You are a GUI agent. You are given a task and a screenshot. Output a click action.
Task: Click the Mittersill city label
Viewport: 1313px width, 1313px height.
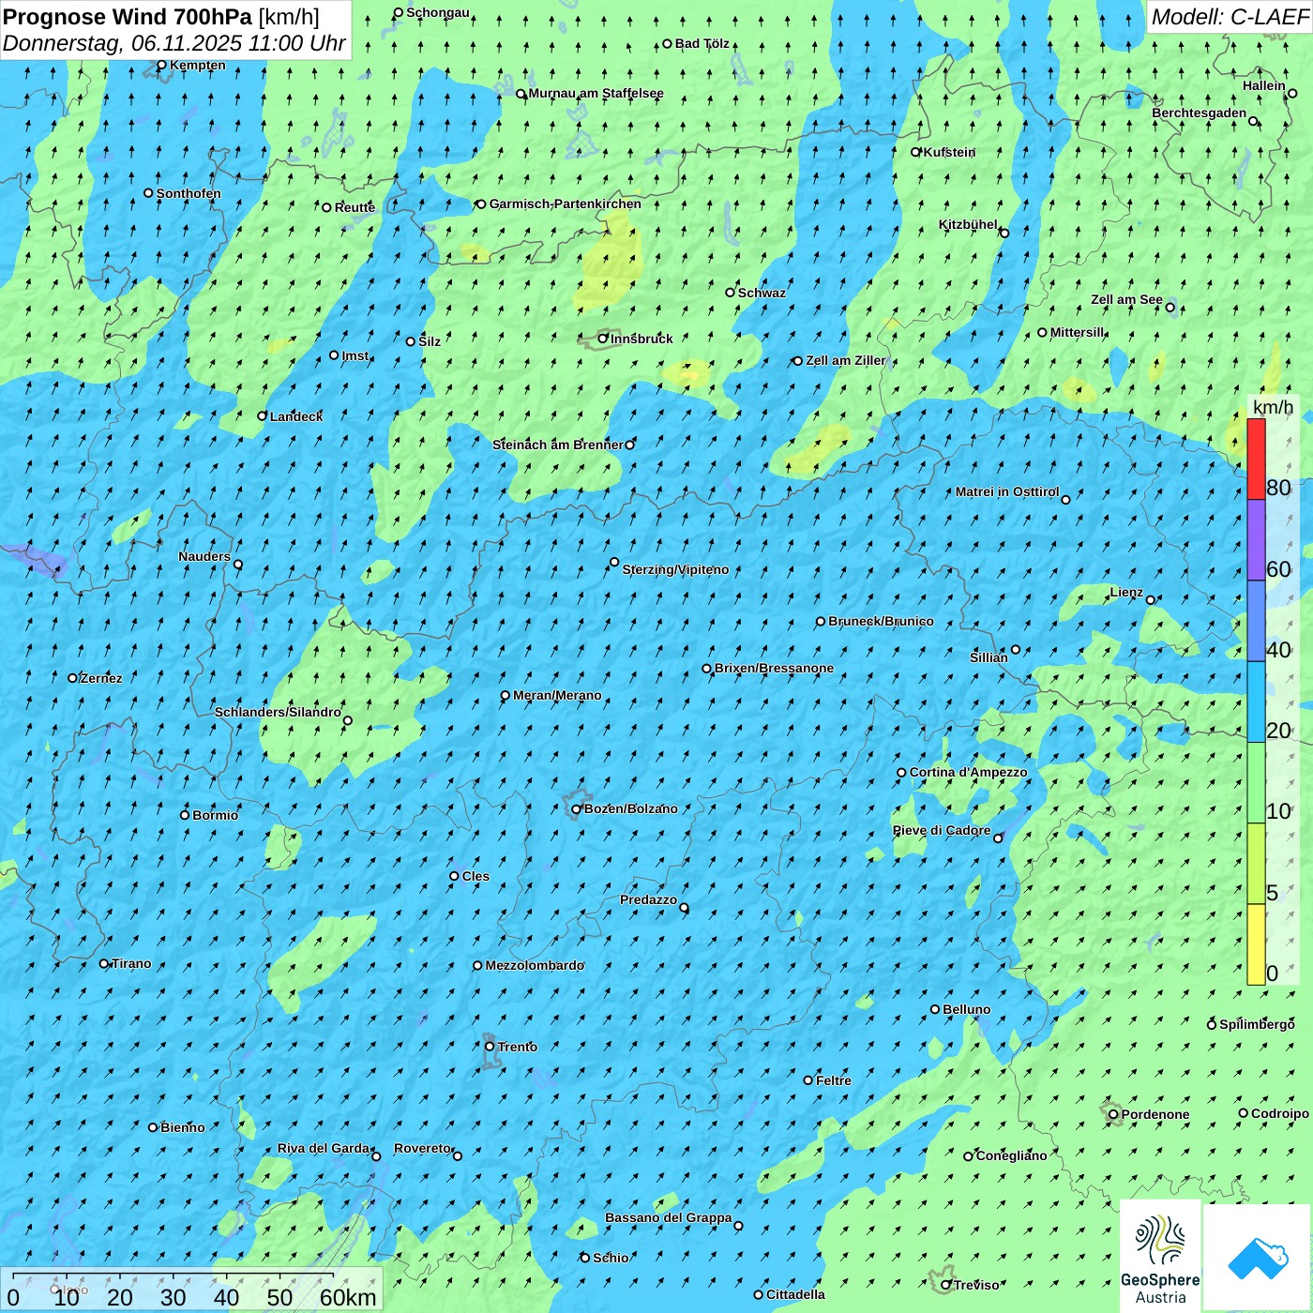pyautogui.click(x=1077, y=332)
